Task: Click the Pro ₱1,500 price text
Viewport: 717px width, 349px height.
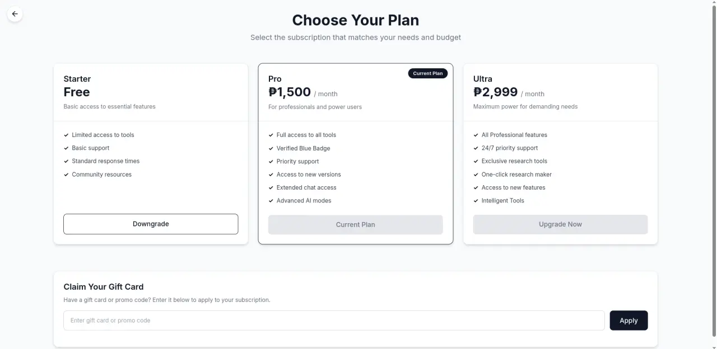Action: [x=290, y=92]
